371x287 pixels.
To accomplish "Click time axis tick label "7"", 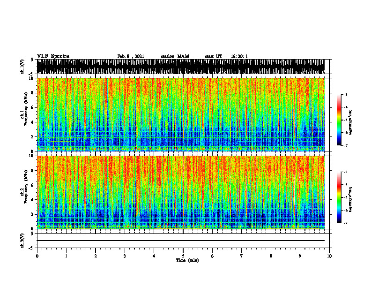I will (x=242, y=256).
